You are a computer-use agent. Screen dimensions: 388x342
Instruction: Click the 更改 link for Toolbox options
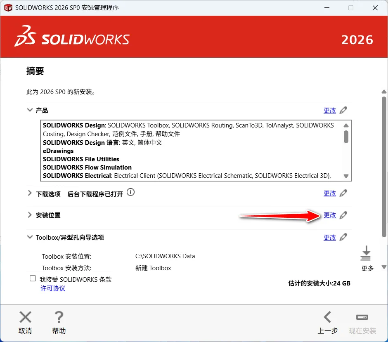coord(330,237)
